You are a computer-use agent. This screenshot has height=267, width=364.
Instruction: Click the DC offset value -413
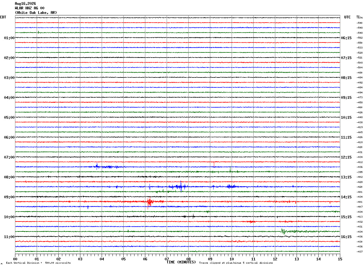click(359, 217)
